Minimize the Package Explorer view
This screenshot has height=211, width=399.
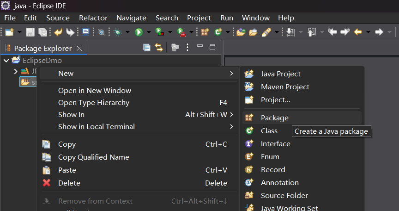[200, 46]
